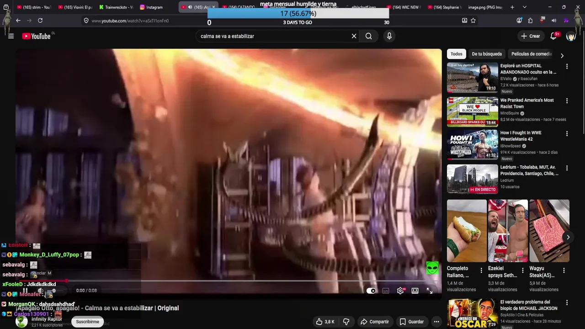
Task: Go to the YouTube home logo
Action: pos(36,36)
